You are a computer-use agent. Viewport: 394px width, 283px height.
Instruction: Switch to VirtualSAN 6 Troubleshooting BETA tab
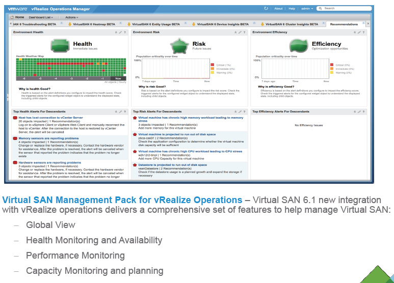[35, 24]
